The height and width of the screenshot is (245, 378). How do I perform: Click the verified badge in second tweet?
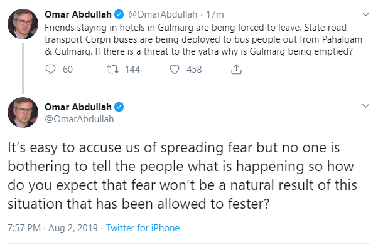coord(119,107)
